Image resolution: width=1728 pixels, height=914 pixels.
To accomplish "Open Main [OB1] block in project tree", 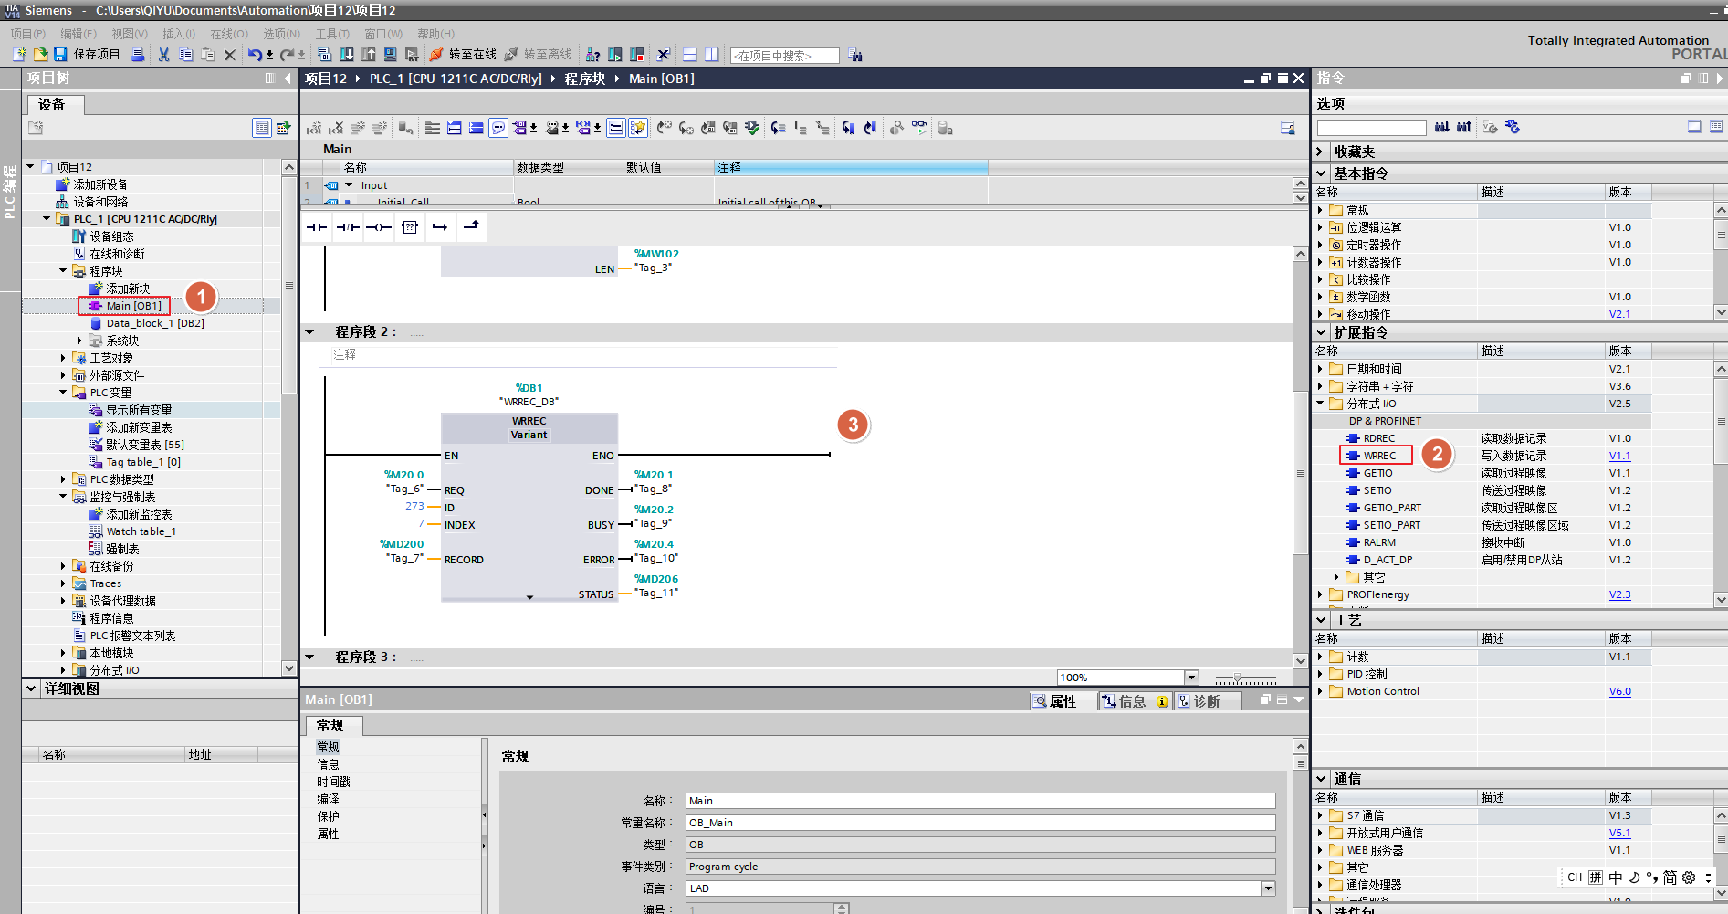I will (133, 306).
